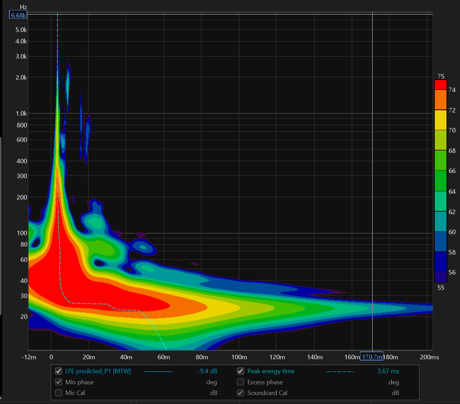
Task: Click the dashed line sample for Peak energy
Action: (340, 372)
